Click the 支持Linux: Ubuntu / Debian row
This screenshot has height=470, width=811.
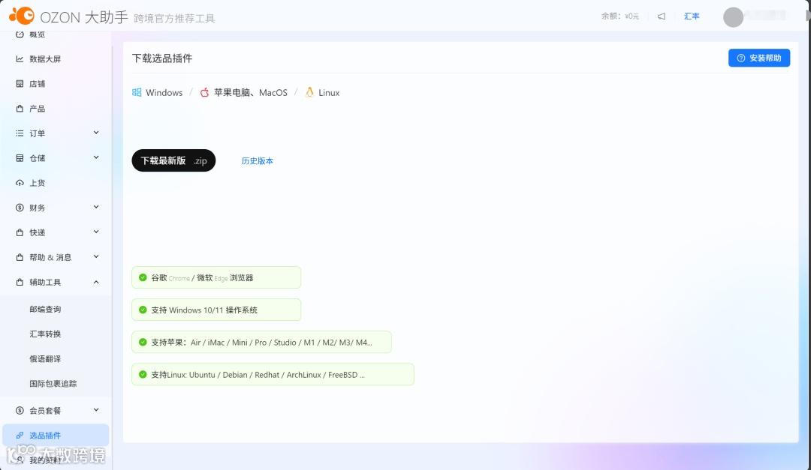coord(273,375)
